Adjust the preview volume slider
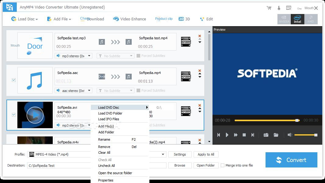The height and width of the screenshot is (183, 325). pyautogui.click(x=305, y=135)
